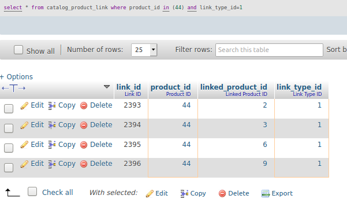Screen dimensions: 347x210
Task: Click the Copy link in row 2394
Action: pyautogui.click(x=67, y=126)
